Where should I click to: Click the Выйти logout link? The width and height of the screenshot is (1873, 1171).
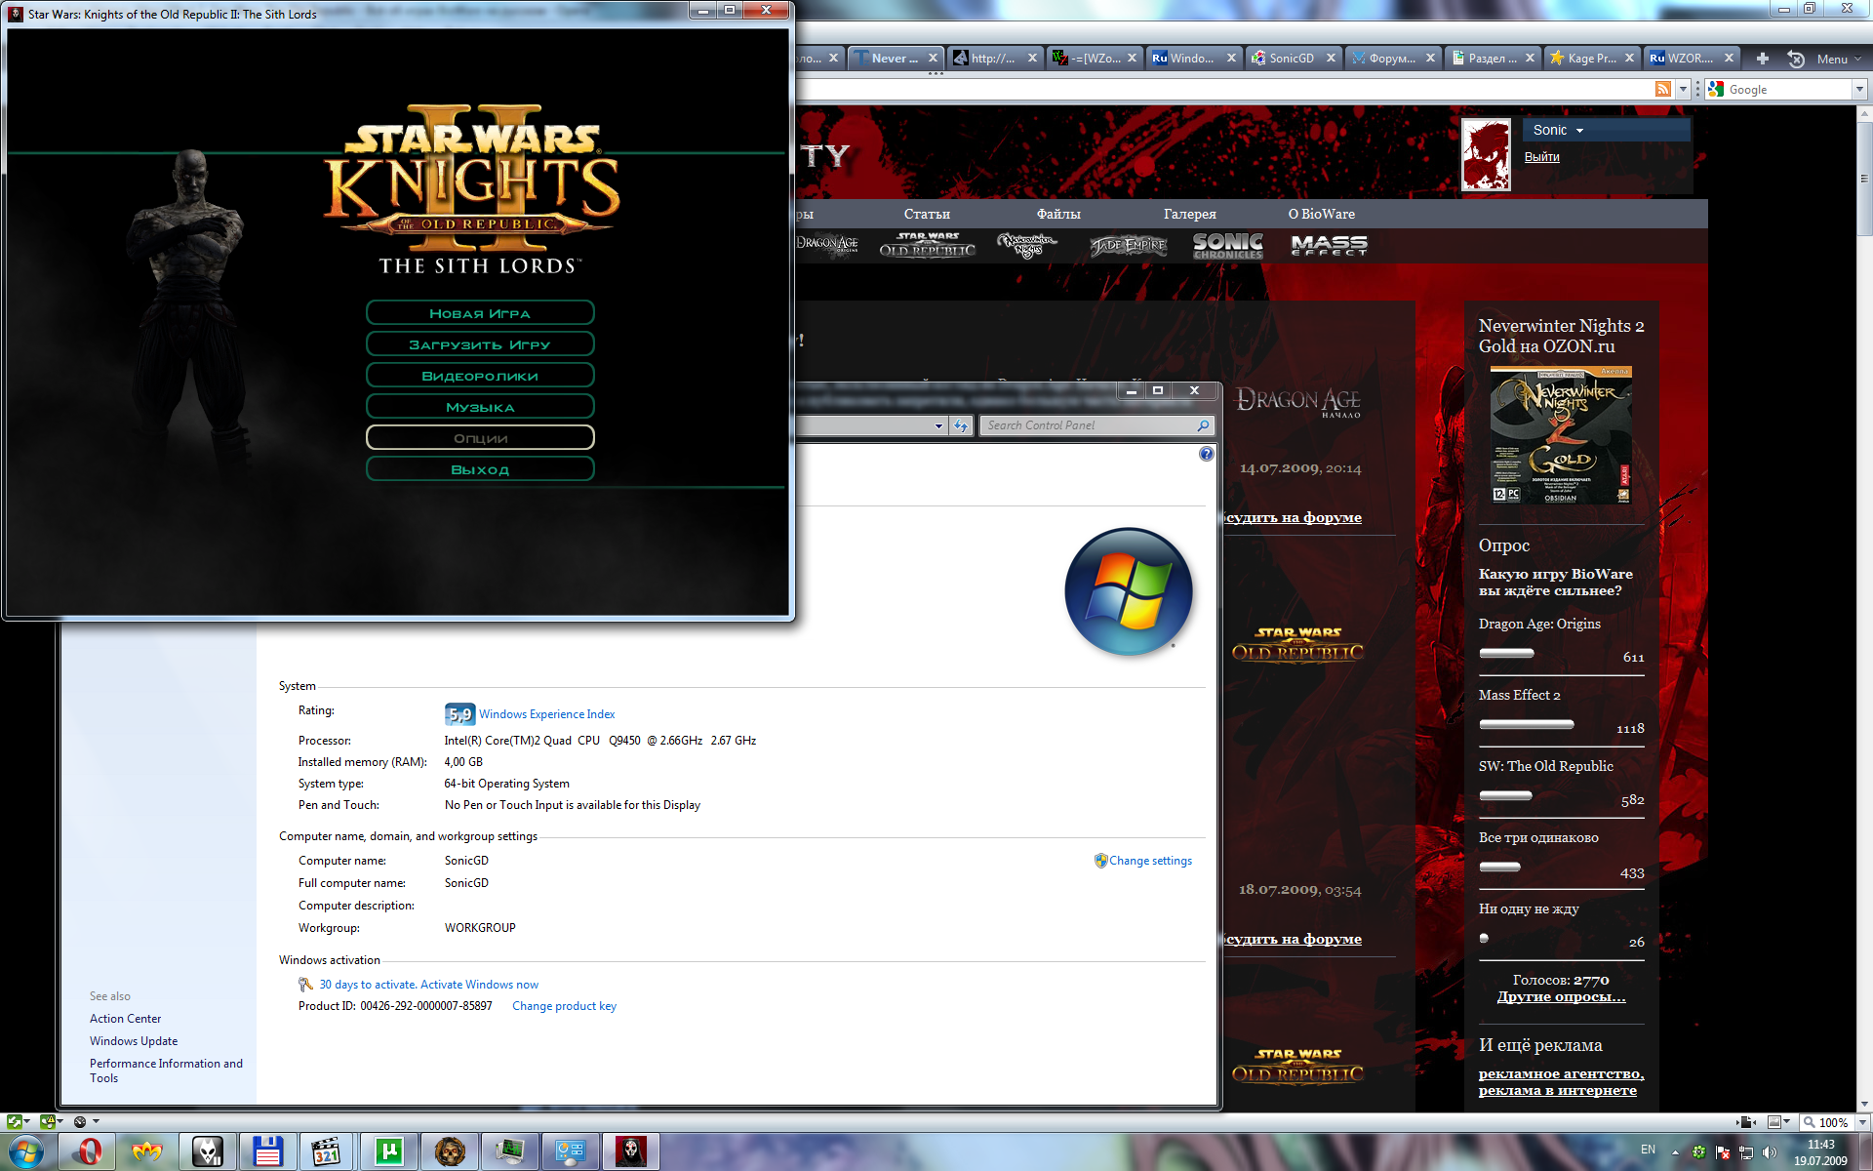1541,157
